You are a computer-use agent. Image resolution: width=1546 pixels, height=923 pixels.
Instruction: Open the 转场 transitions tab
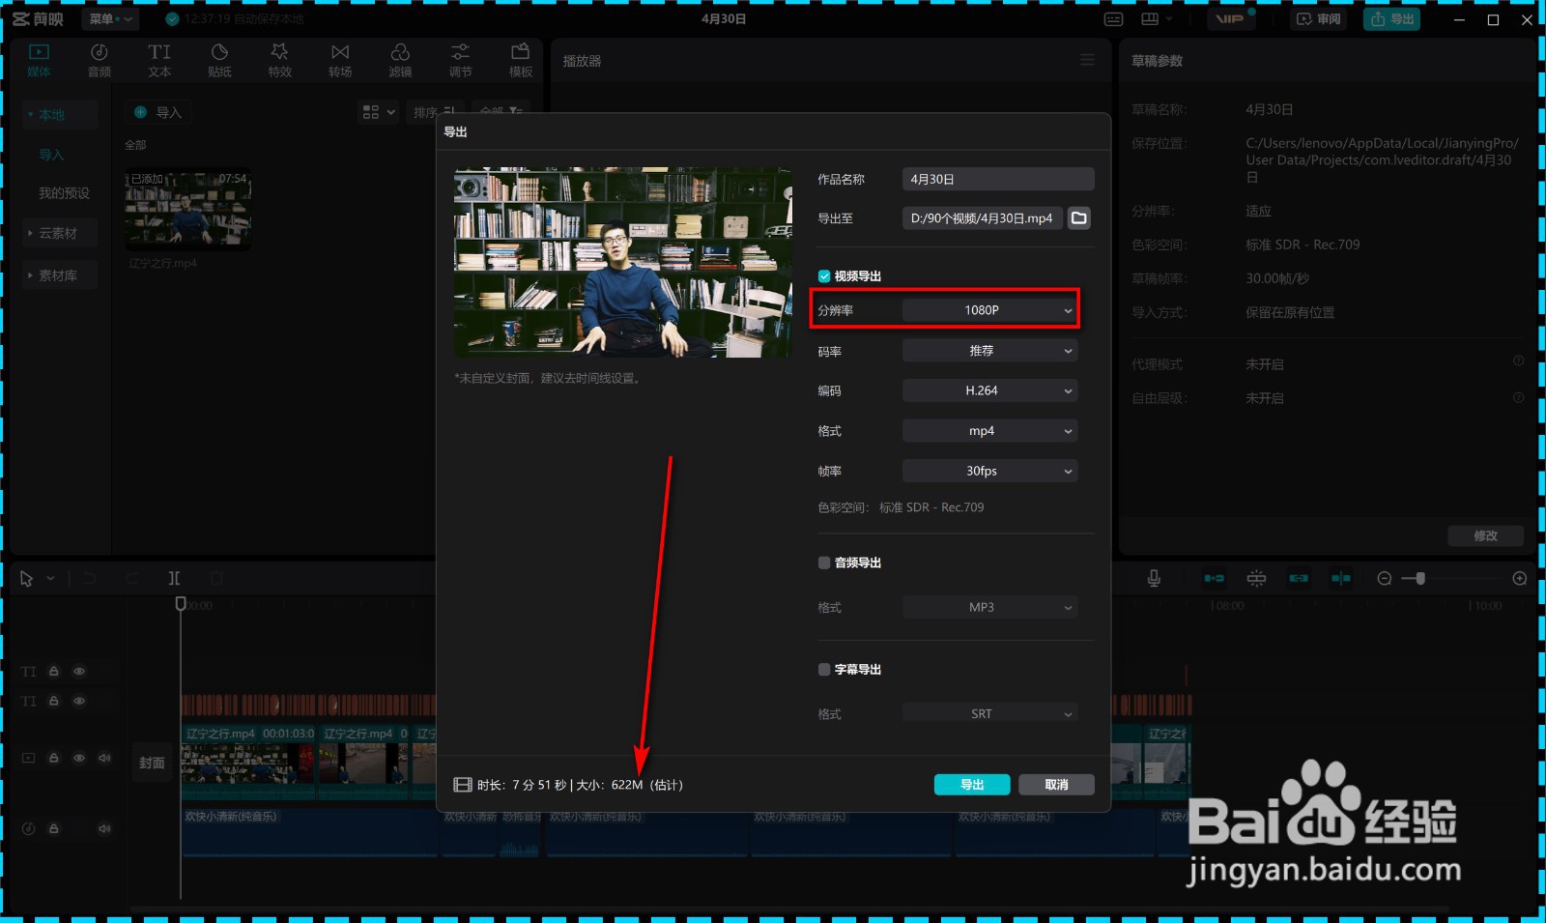(340, 60)
